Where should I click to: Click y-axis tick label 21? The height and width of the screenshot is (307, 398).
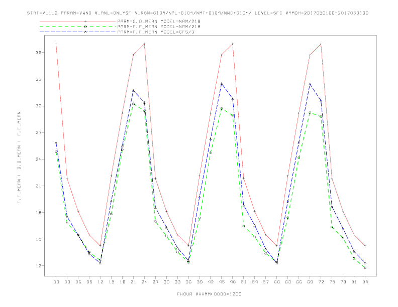click(x=39, y=186)
